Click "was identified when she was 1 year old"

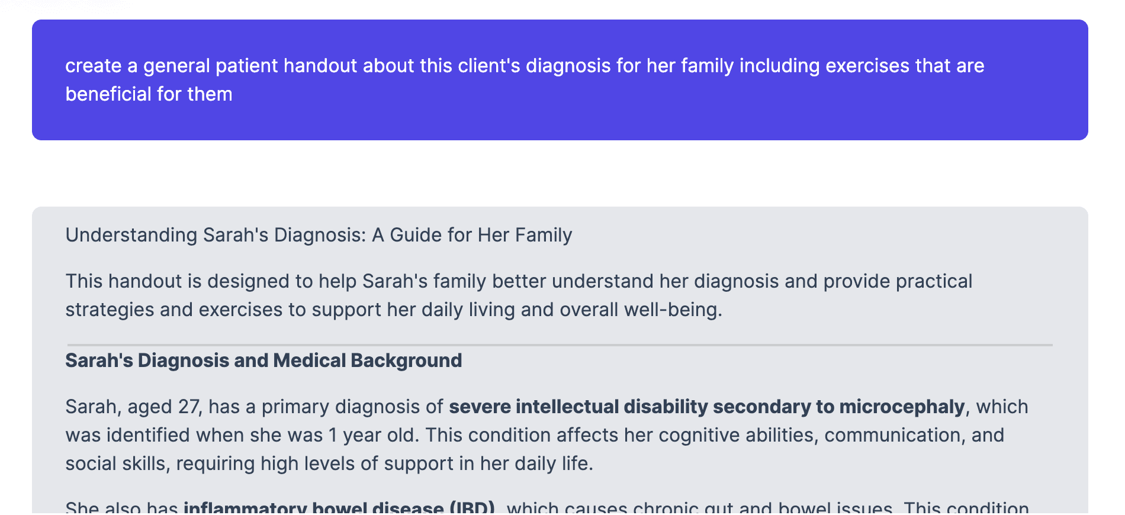[242, 435]
